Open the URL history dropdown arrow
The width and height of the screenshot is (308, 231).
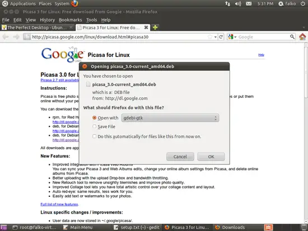tap(215, 37)
